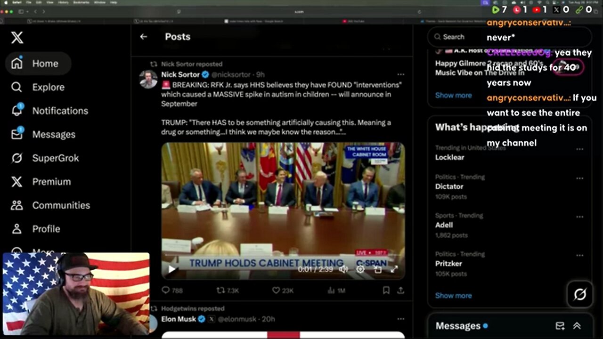Click the 'Nick Sortor reposted' label
603x339 pixels.
tap(191, 64)
